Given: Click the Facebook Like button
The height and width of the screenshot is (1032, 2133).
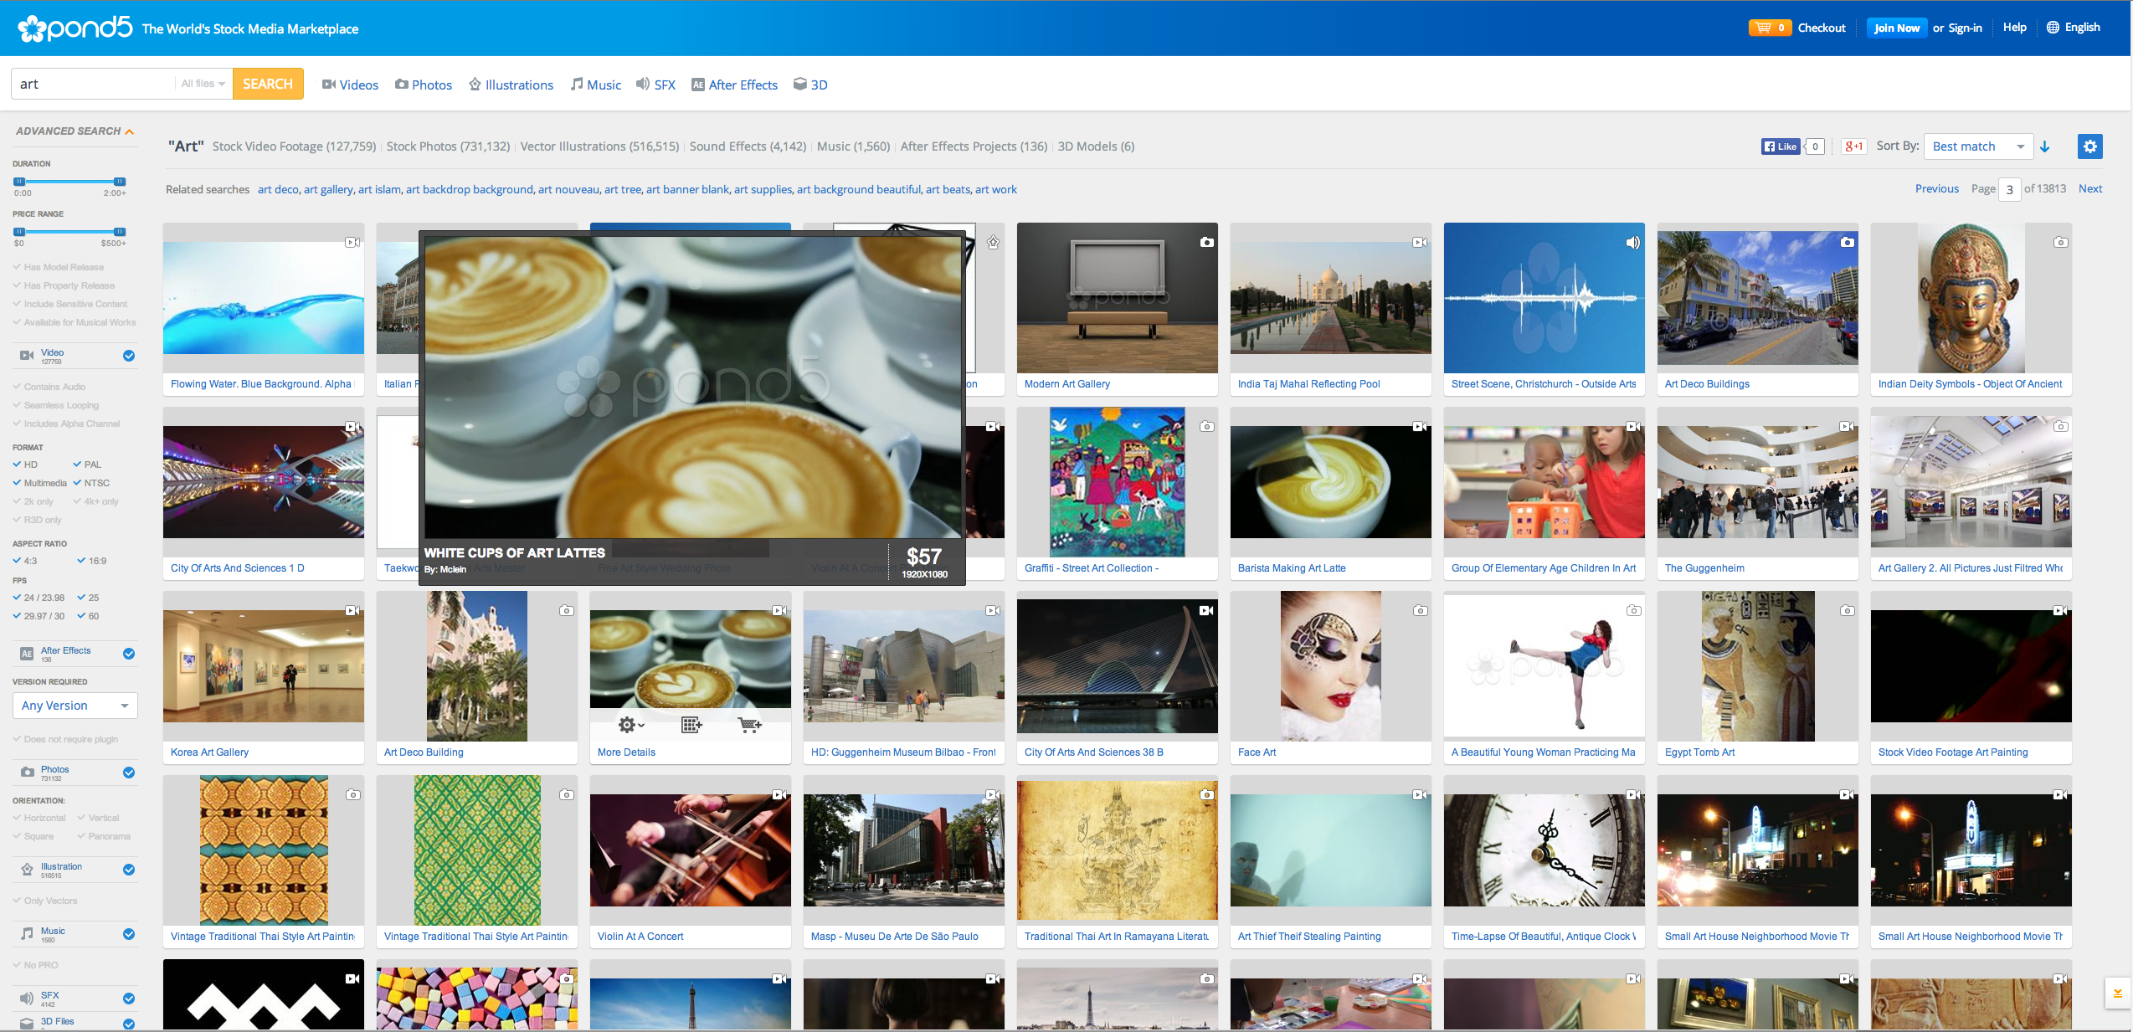Looking at the screenshot, I should pos(1781,146).
